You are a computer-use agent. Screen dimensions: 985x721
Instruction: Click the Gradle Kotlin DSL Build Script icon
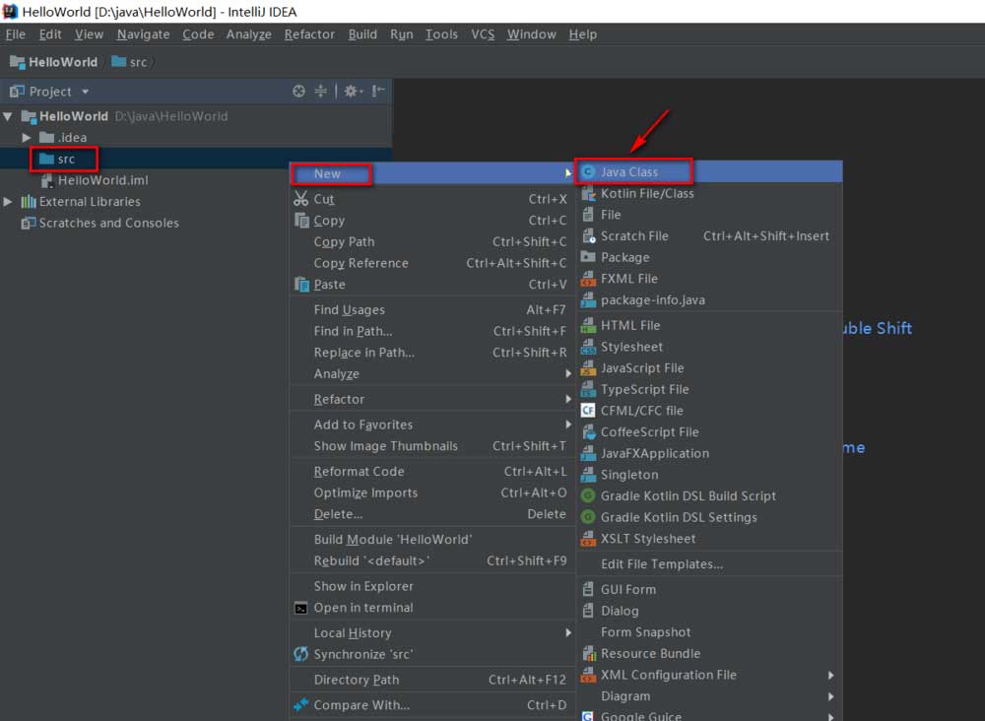click(x=588, y=496)
